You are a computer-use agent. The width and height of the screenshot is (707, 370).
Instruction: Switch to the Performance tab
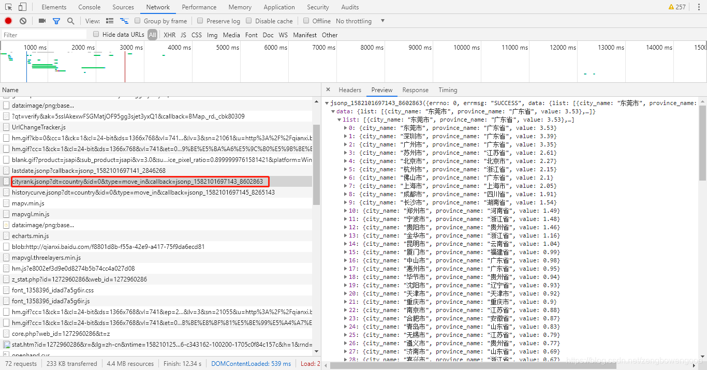click(x=199, y=7)
